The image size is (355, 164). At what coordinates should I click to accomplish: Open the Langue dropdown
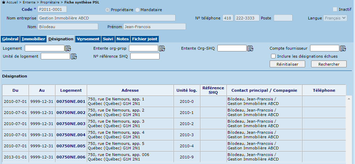(335, 18)
